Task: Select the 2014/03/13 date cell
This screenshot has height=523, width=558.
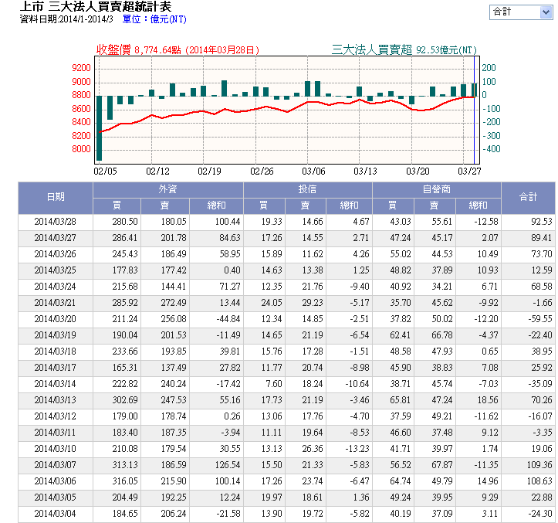Action: point(55,400)
